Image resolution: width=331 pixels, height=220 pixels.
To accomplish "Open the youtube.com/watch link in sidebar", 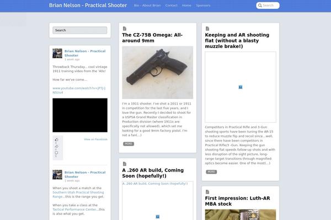I will (79, 90).
